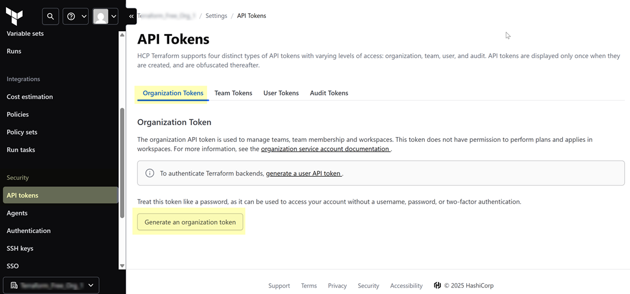Open the Audit Tokens tab
Screen dimensions: 630x294
click(329, 93)
